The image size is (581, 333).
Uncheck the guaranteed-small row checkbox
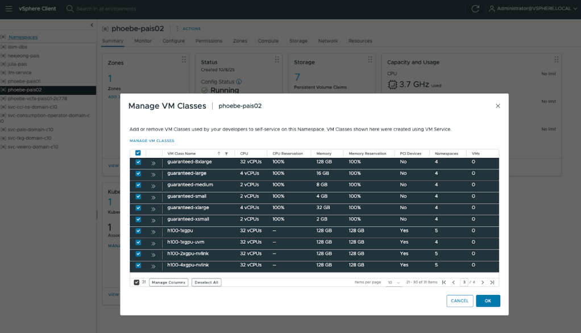click(138, 197)
